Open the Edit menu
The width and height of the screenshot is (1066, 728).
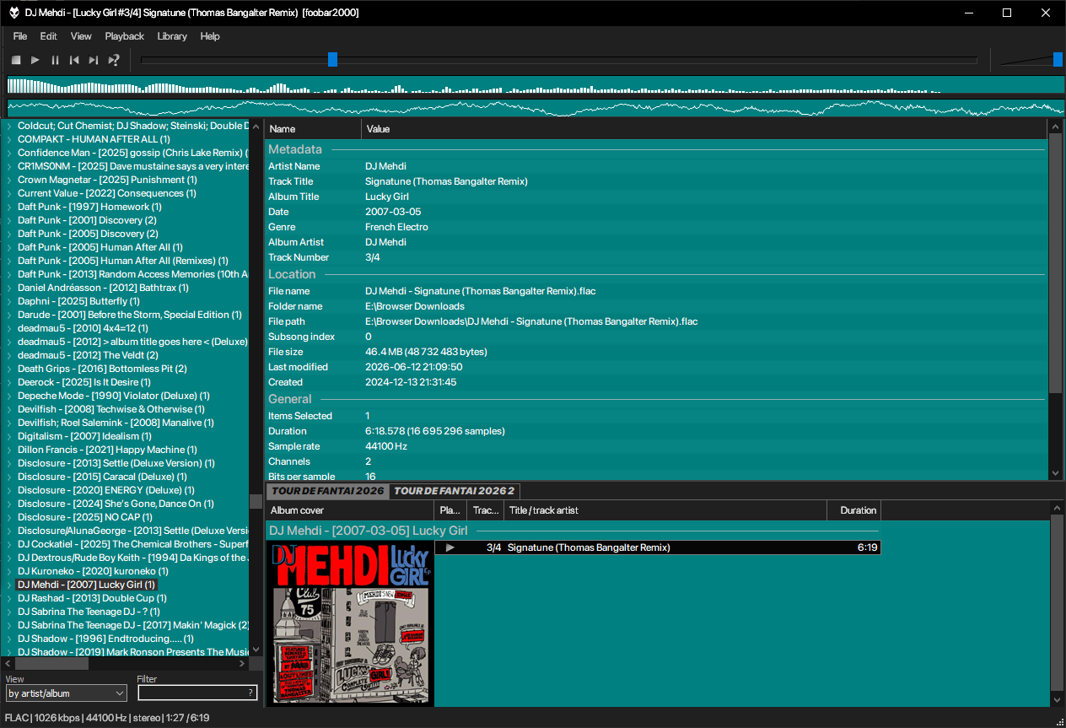click(x=49, y=36)
